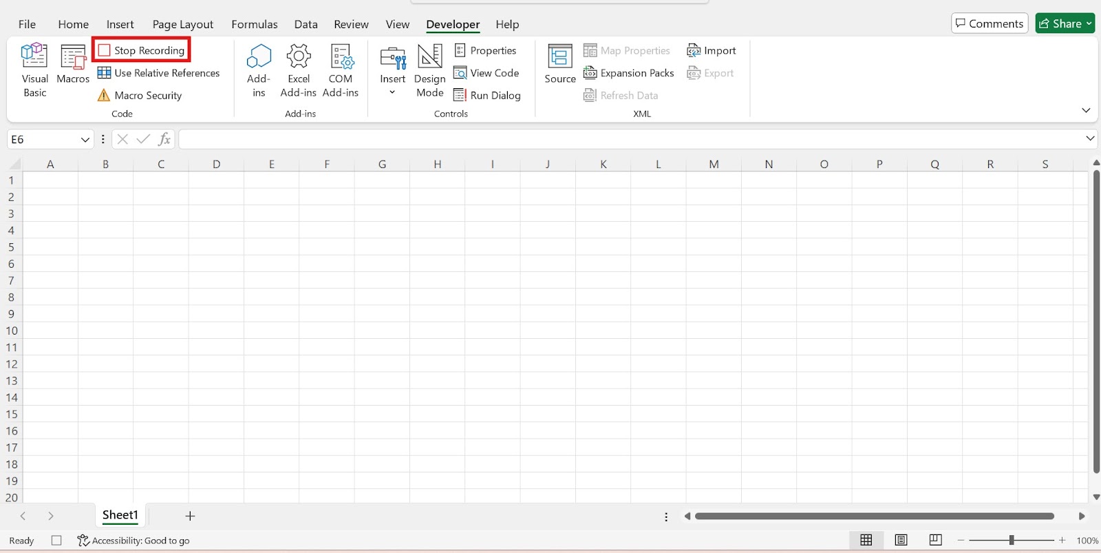Click the 100% zoom level
The width and height of the screenshot is (1101, 553).
1087,541
